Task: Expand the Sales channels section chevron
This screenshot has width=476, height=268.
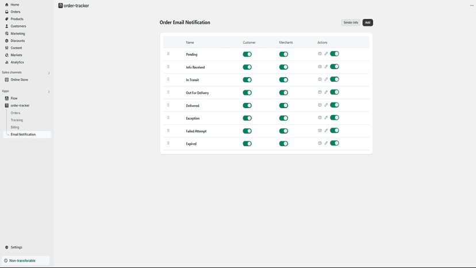Action: click(49, 73)
